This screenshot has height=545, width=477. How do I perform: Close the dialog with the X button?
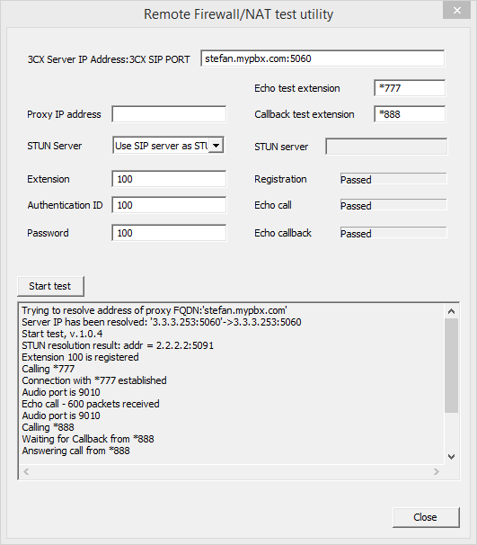[457, 11]
